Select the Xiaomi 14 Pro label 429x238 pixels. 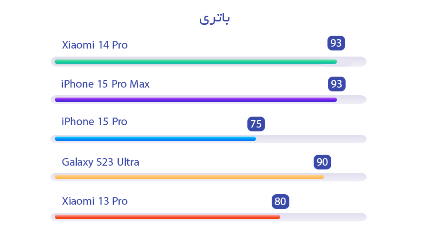pyautogui.click(x=95, y=45)
